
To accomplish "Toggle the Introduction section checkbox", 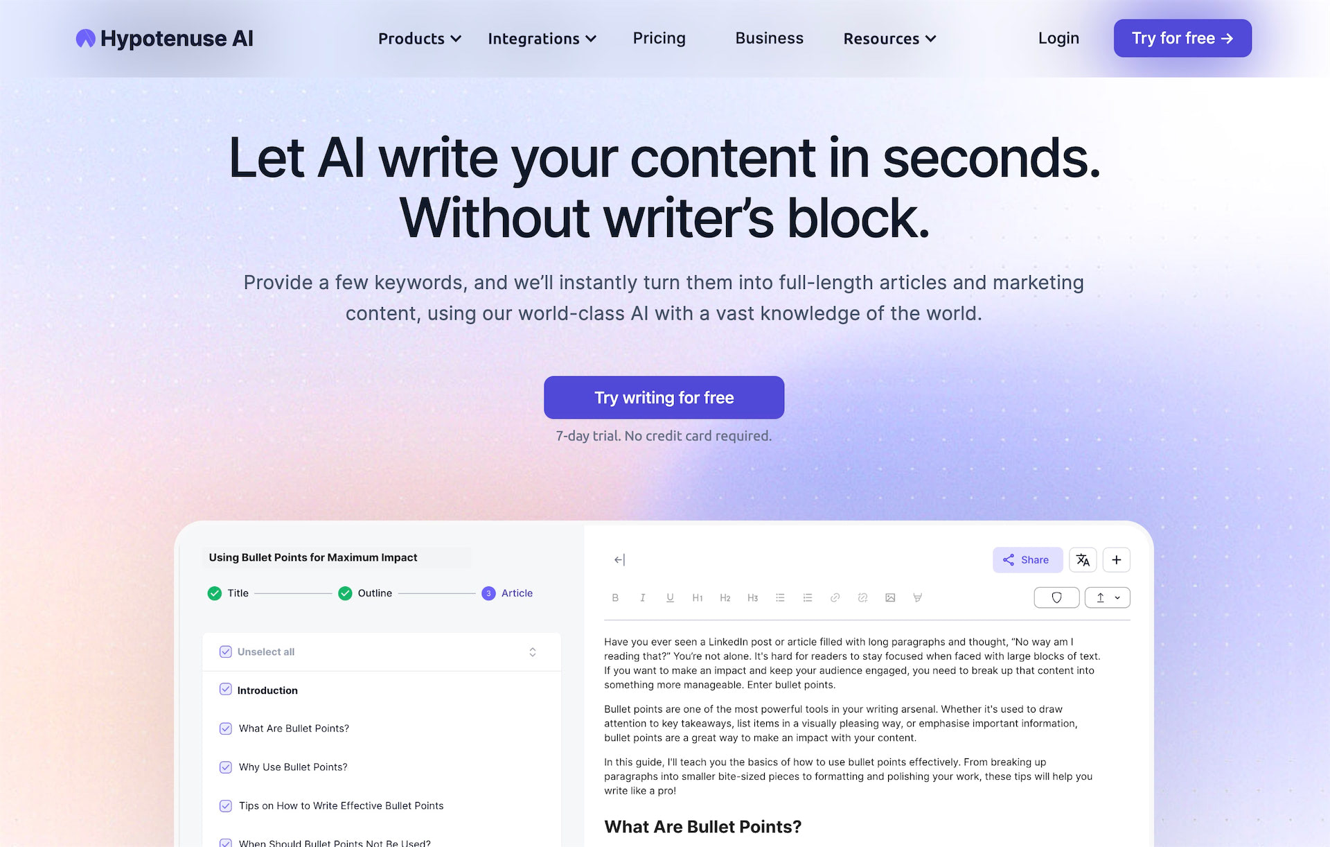I will (225, 690).
